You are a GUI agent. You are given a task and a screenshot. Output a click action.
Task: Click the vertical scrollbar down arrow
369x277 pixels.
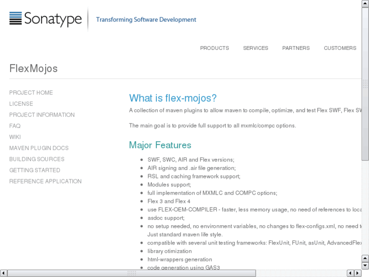(365, 266)
